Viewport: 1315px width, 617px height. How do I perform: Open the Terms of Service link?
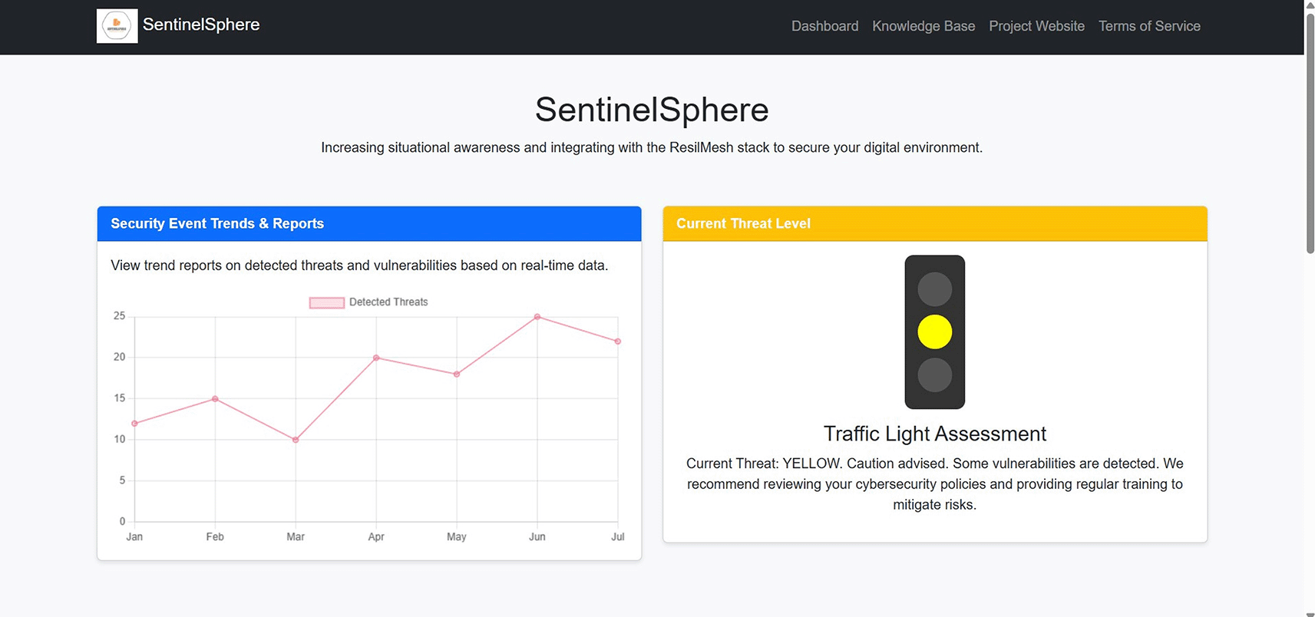[x=1149, y=26]
